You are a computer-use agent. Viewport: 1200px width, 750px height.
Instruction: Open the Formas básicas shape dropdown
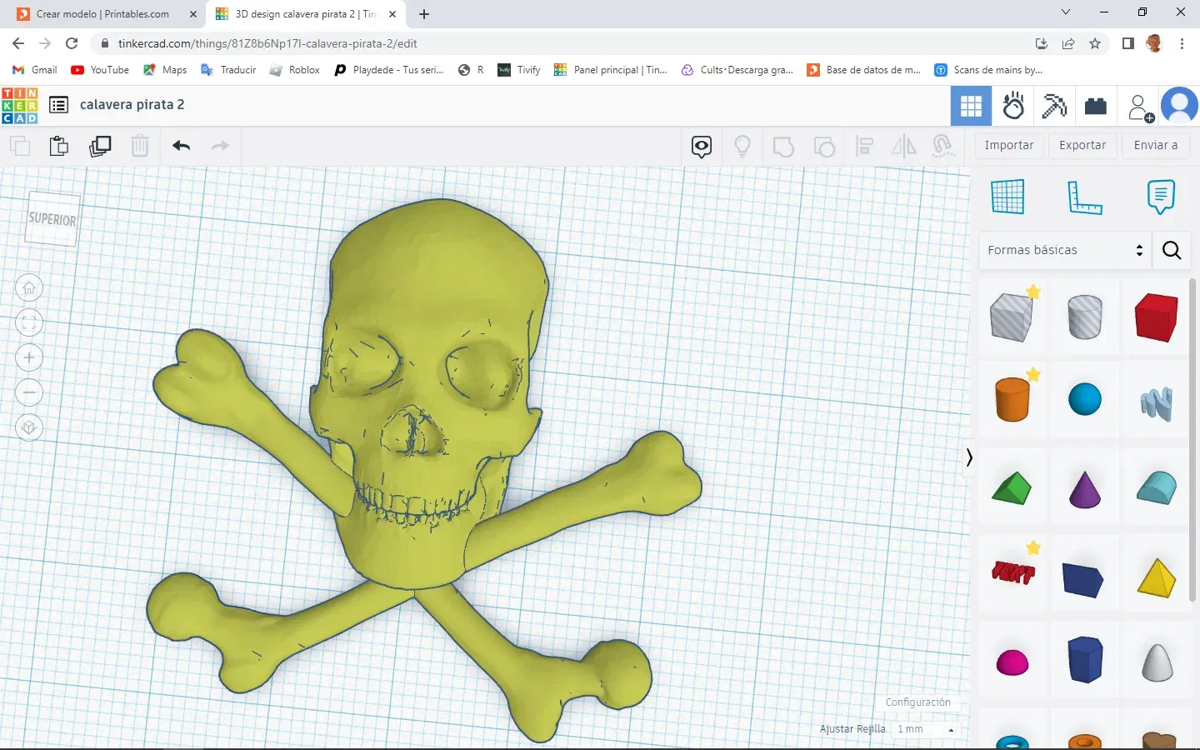point(1064,250)
